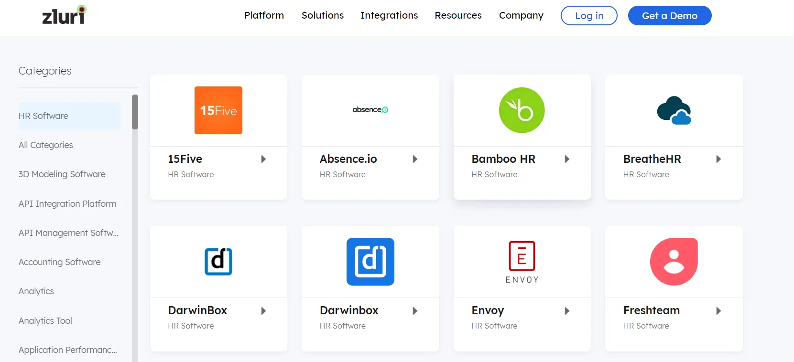
Task: Choose API Management Software category
Action: click(68, 233)
